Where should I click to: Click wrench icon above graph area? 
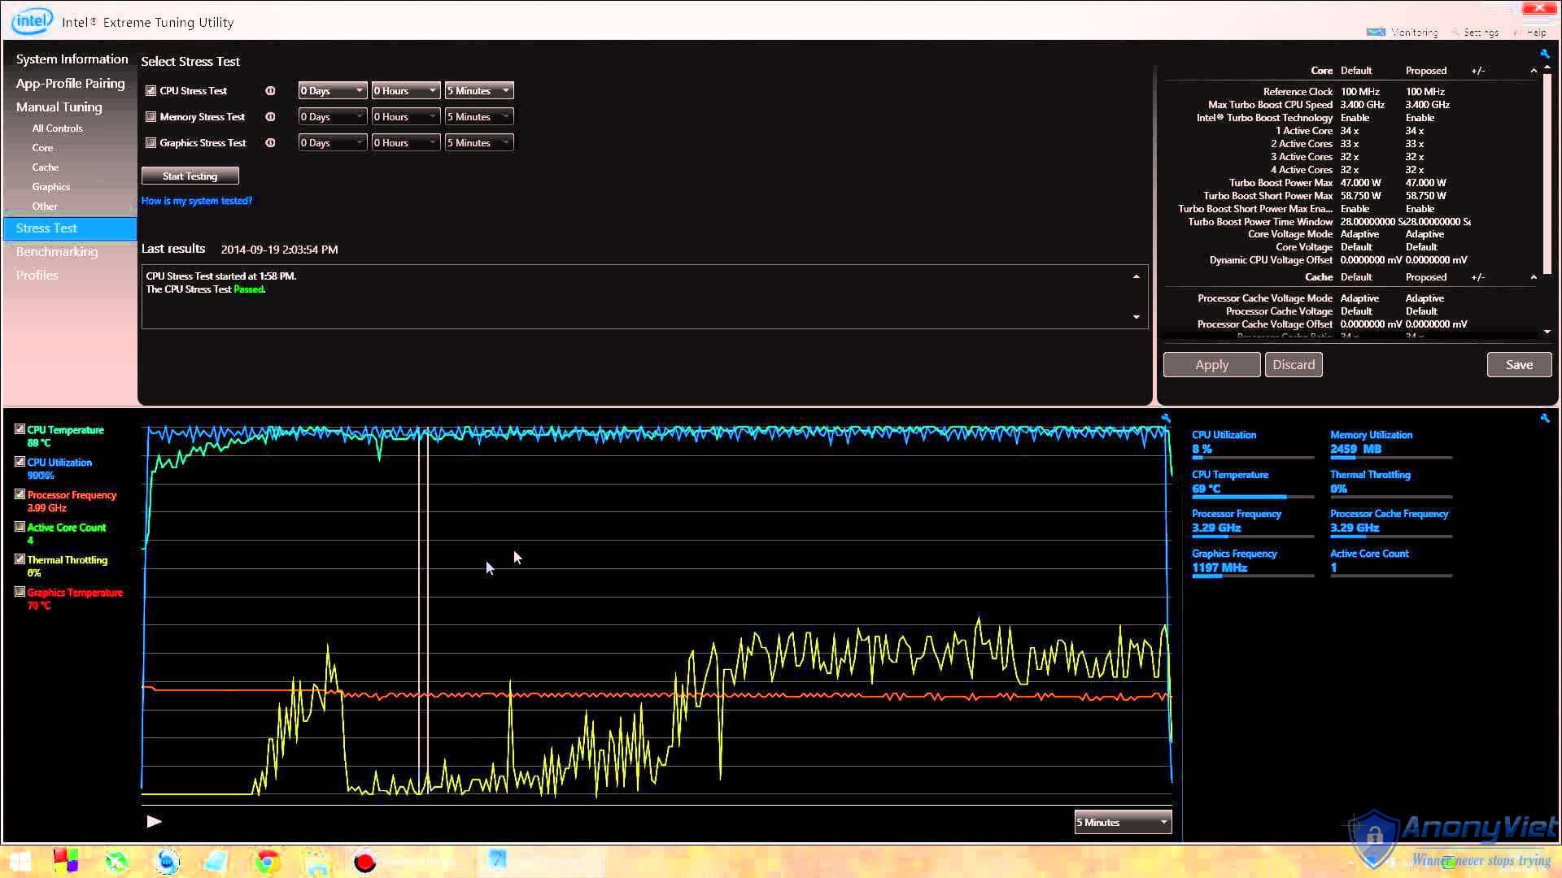1166,418
